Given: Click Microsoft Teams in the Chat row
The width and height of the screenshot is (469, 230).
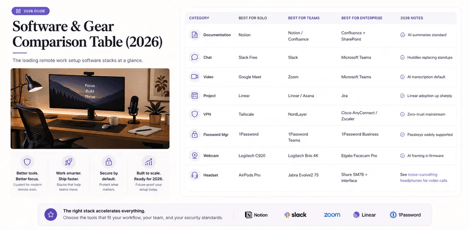Looking at the screenshot, I should [356, 57].
